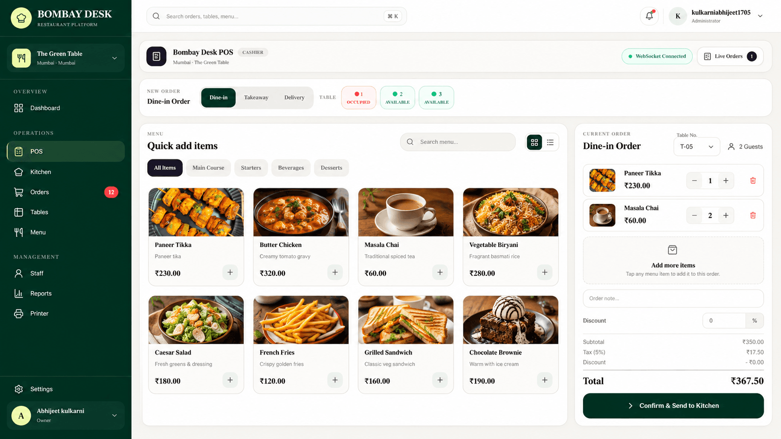This screenshot has height=439, width=781.
Task: Add Masala Chai from the menu card
Action: tap(440, 272)
